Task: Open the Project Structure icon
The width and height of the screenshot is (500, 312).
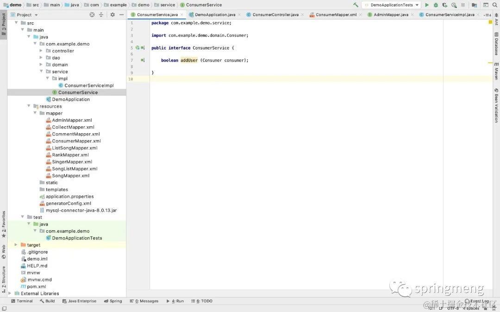Action: click(474, 5)
